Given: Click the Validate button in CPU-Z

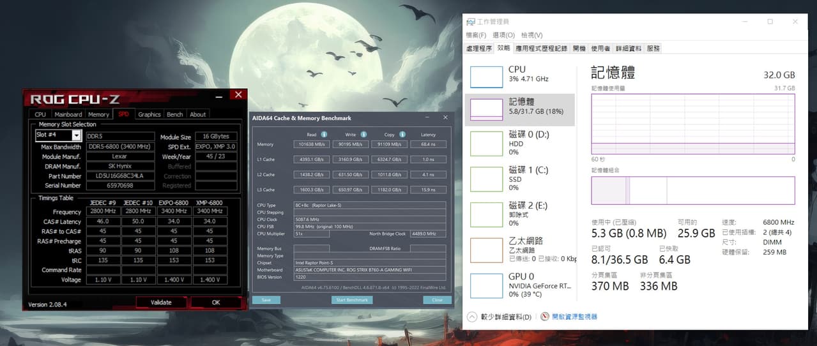Looking at the screenshot, I should [x=161, y=302].
